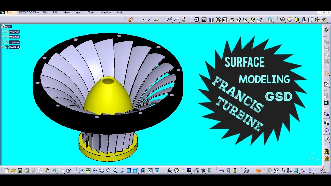Open the Sketcher workbench icon

130,19
